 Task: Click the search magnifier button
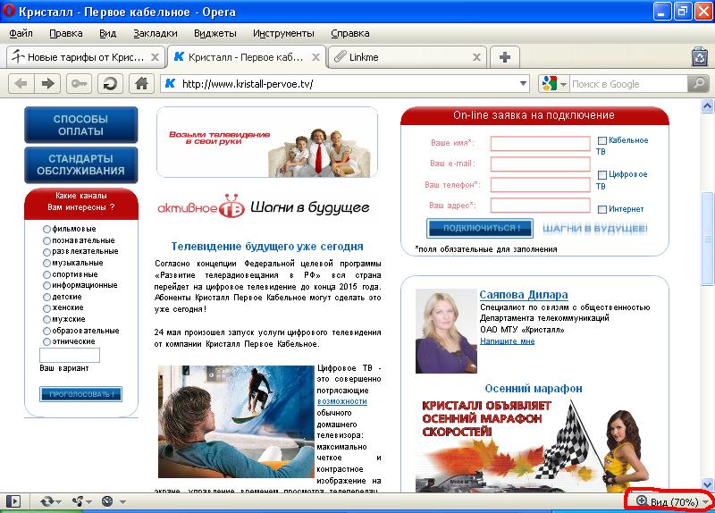[698, 84]
